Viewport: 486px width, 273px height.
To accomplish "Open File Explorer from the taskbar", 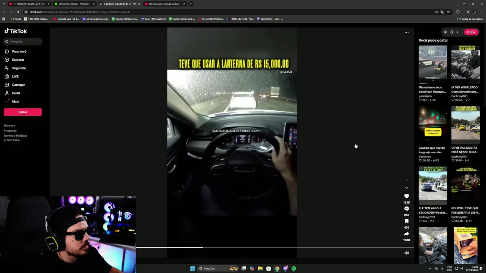I will click(260, 268).
